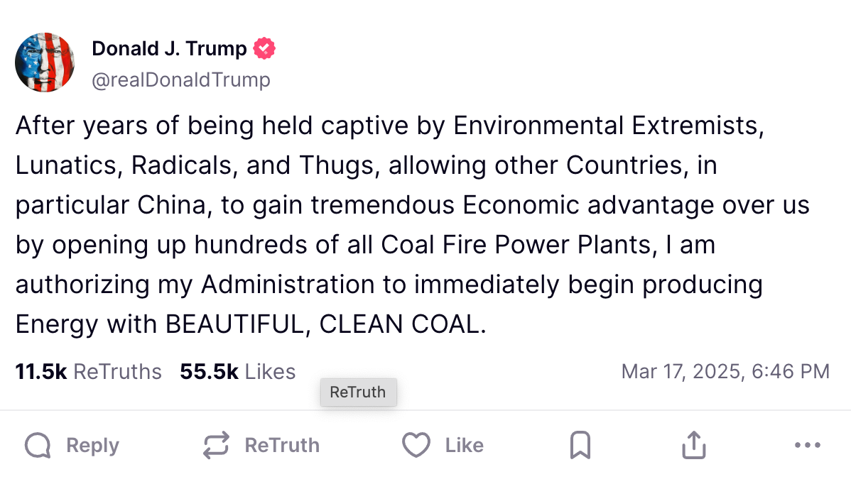View the 11.5k ReTruths list

89,371
